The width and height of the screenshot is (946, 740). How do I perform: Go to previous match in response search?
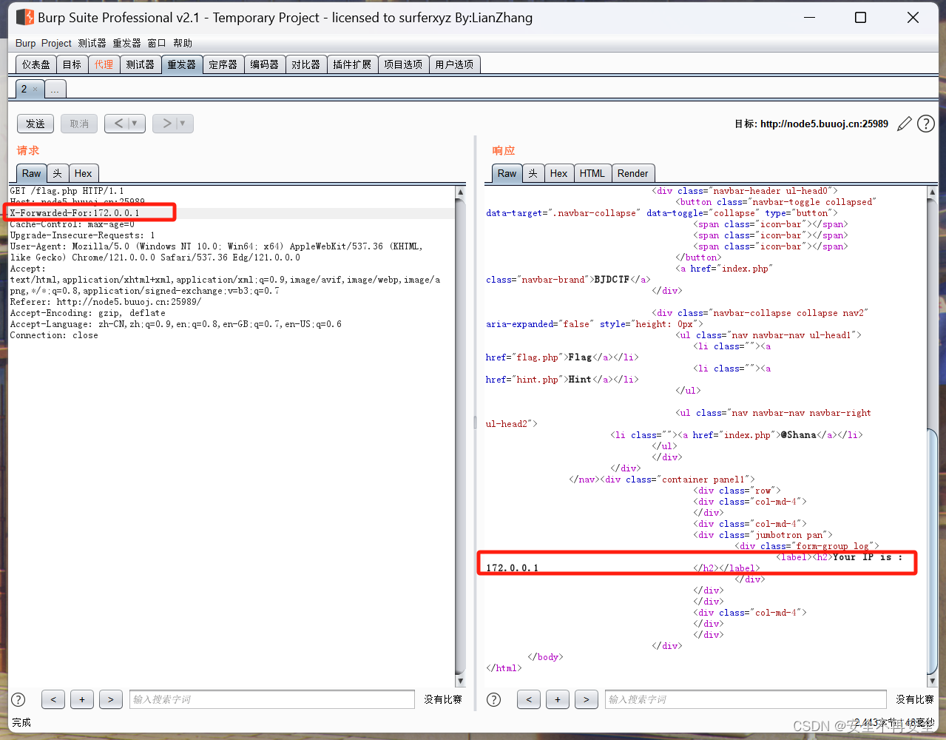pos(529,699)
